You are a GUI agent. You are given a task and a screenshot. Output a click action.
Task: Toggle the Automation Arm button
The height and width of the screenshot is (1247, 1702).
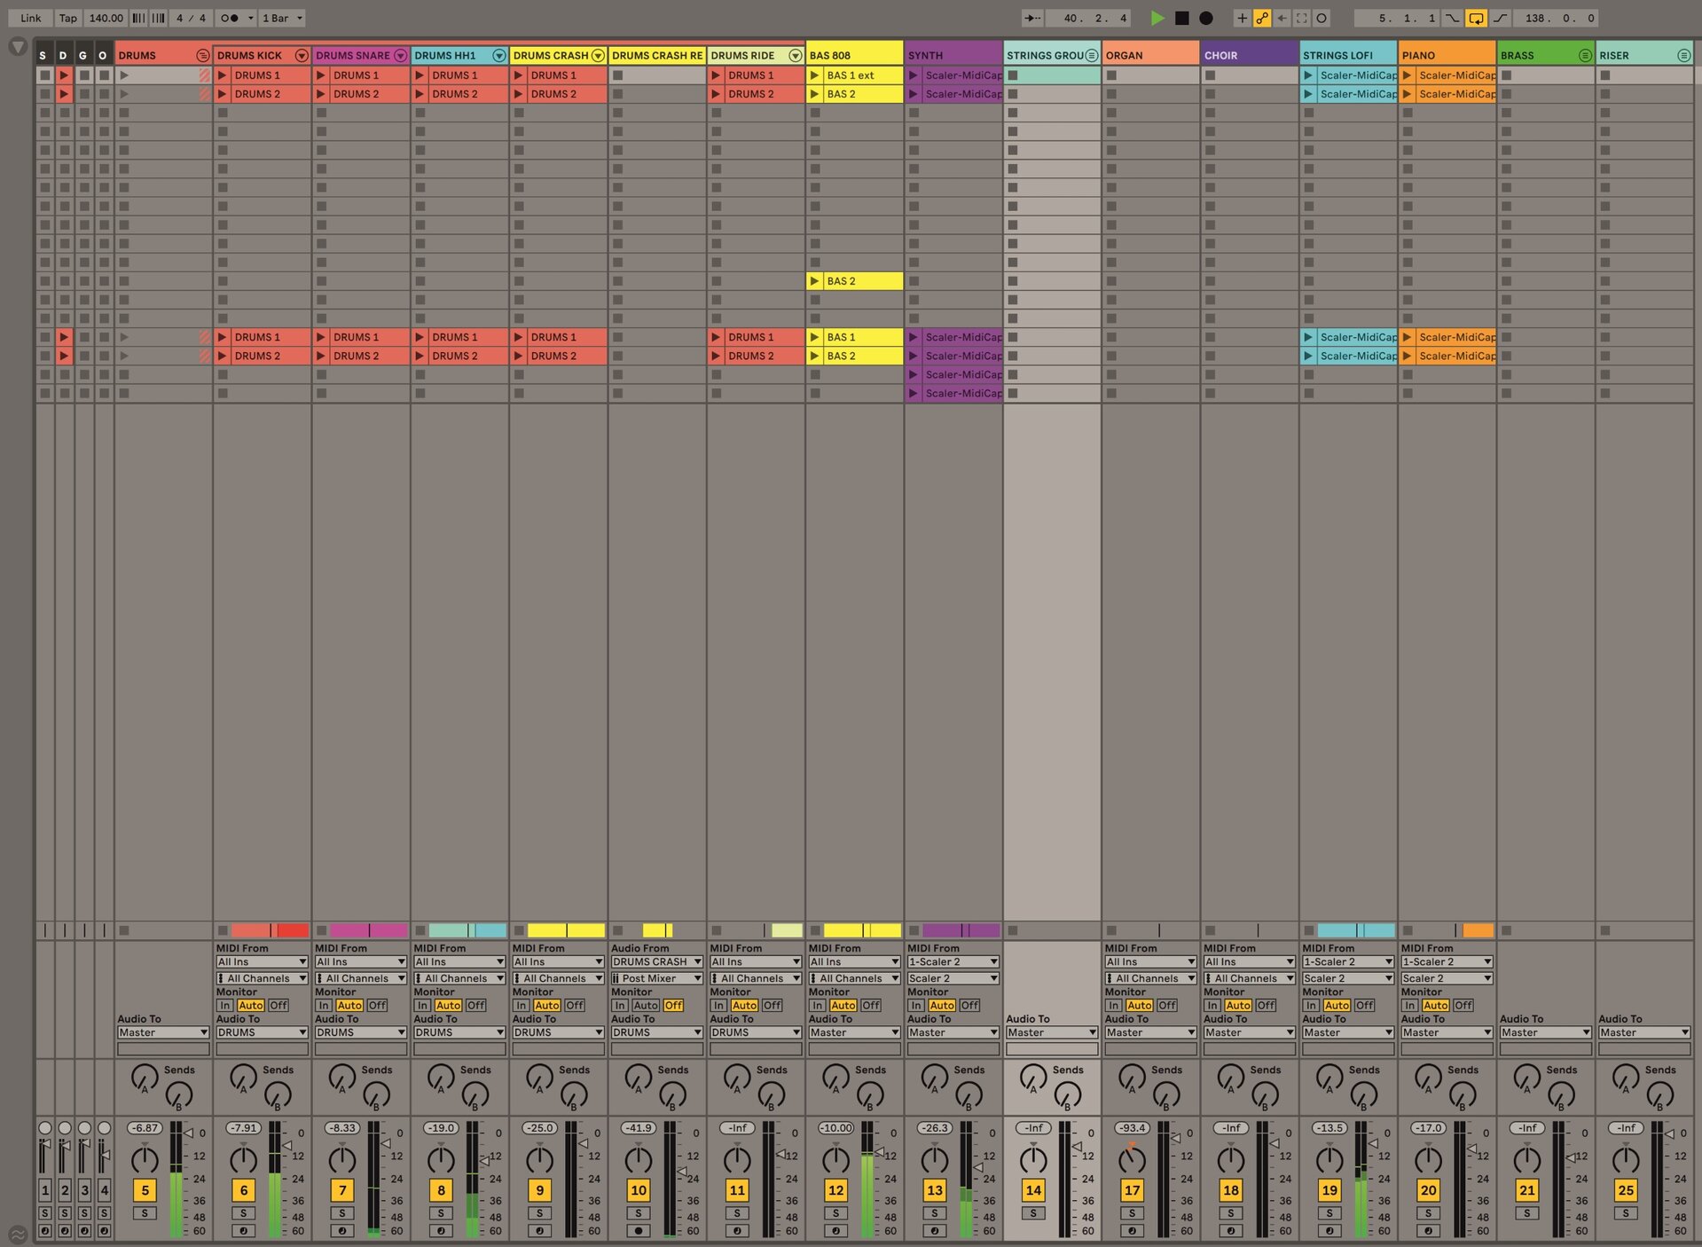point(1261,18)
